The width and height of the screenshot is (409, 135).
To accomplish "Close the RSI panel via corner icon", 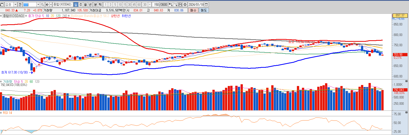I will click(406, 112).
